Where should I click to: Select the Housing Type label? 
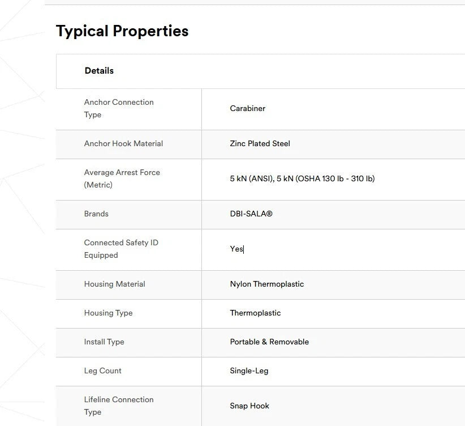(x=108, y=313)
